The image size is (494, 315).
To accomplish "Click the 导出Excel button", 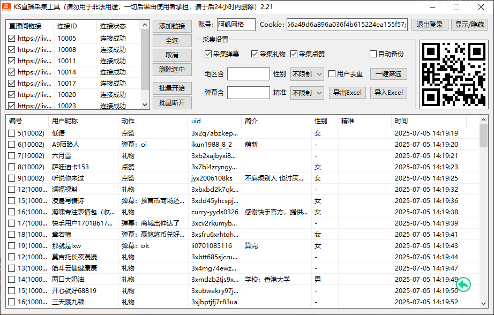I will pyautogui.click(x=347, y=93).
